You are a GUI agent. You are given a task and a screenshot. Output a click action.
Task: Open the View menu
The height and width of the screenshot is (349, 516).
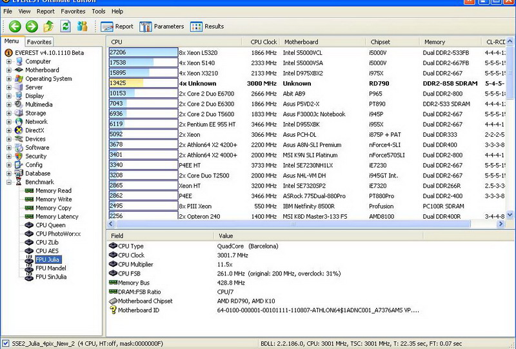coord(25,11)
